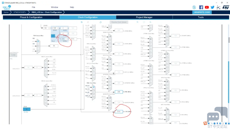Switch to Project Manager tab
Screen dimensions: 230x131
tap(144, 17)
